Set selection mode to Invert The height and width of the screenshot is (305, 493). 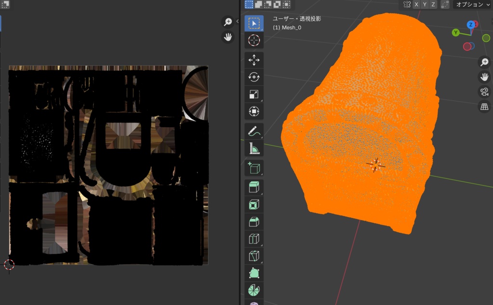point(277,4)
